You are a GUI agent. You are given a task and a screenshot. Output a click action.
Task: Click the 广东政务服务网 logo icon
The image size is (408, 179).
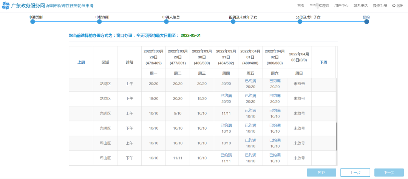(6, 6)
